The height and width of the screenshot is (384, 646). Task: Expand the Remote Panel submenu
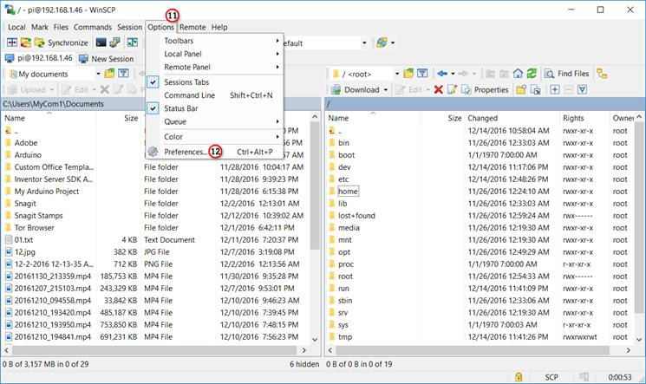click(215, 67)
